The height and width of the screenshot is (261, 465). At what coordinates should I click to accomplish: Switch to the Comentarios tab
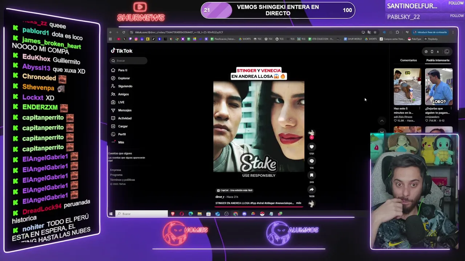tap(408, 60)
